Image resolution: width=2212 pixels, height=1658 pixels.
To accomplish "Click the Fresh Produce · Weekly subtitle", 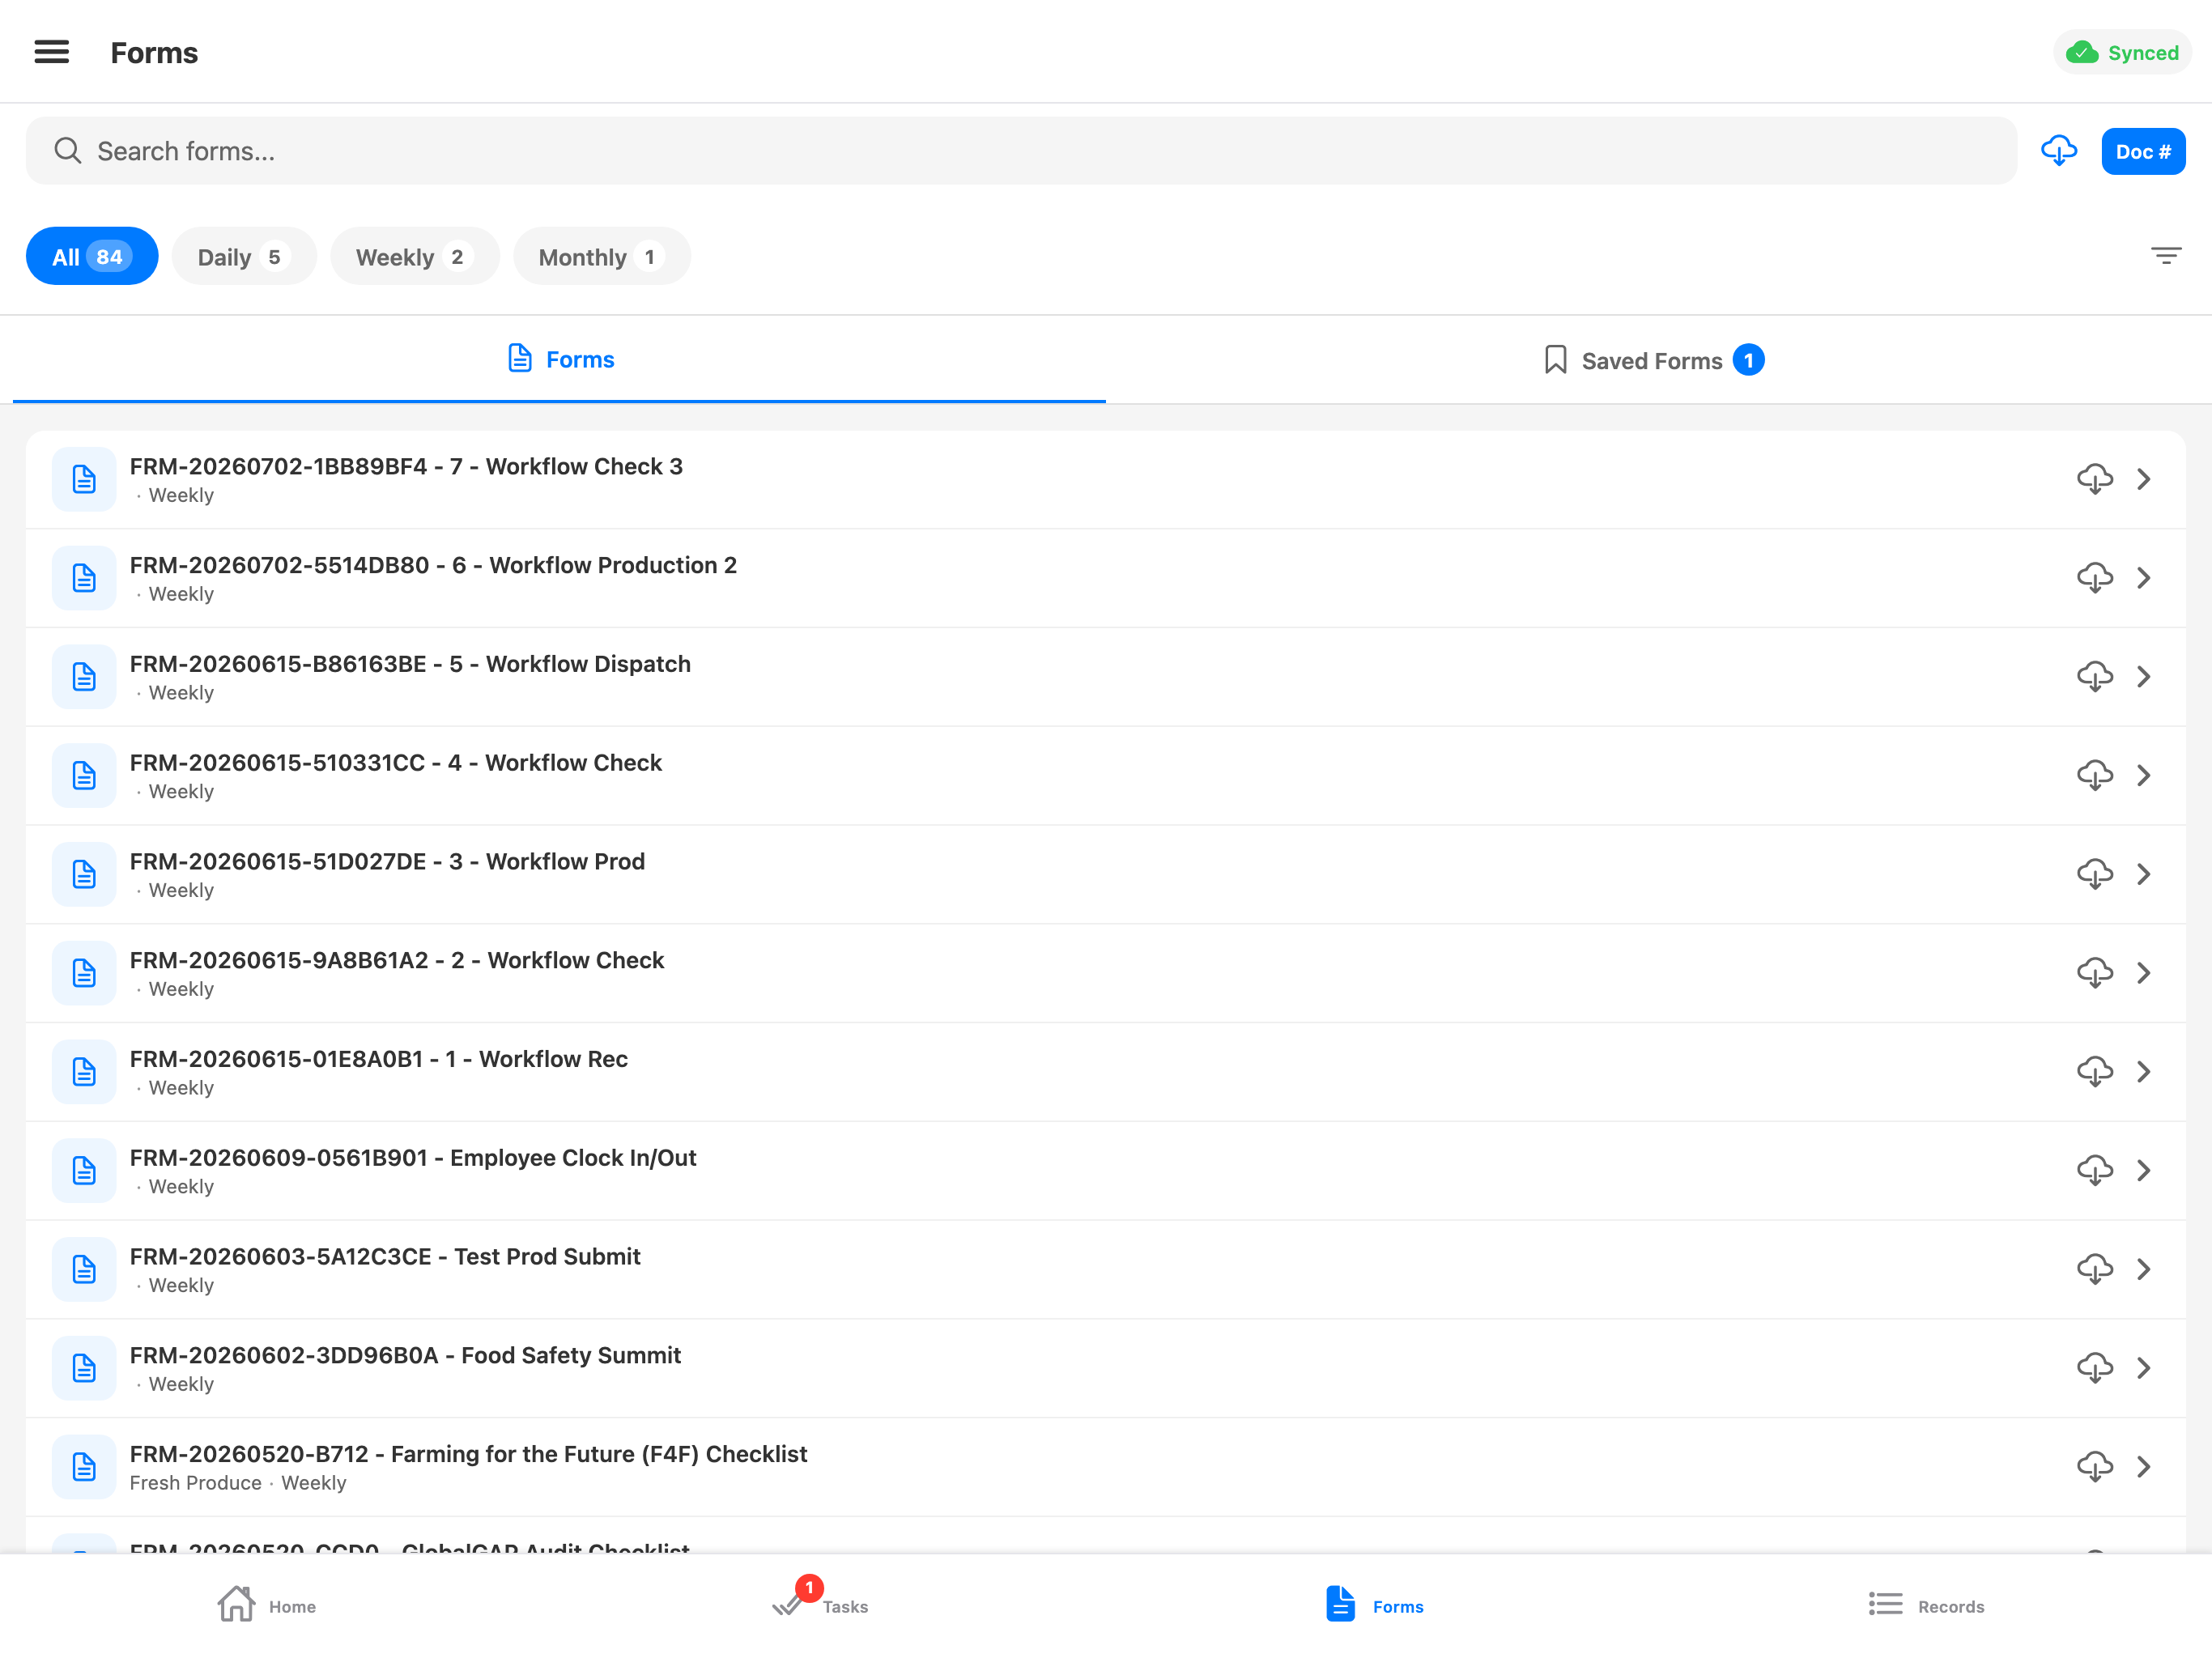I will [238, 1483].
